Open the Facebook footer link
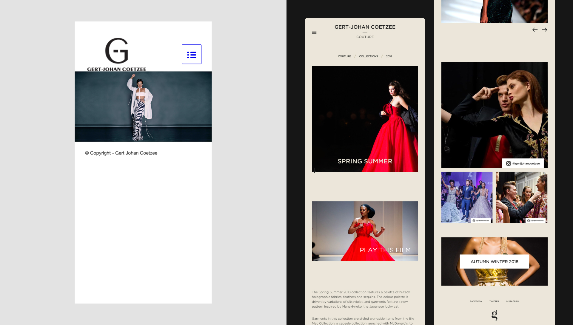This screenshot has height=325, width=573. coord(476,301)
